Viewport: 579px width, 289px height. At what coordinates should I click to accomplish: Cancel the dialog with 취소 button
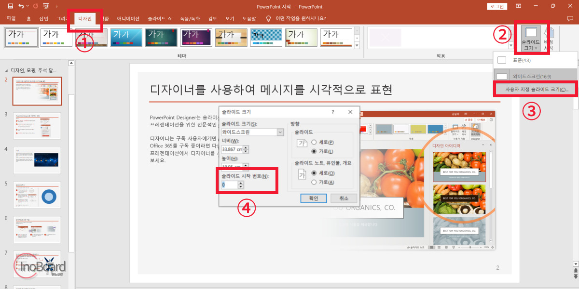pos(344,198)
